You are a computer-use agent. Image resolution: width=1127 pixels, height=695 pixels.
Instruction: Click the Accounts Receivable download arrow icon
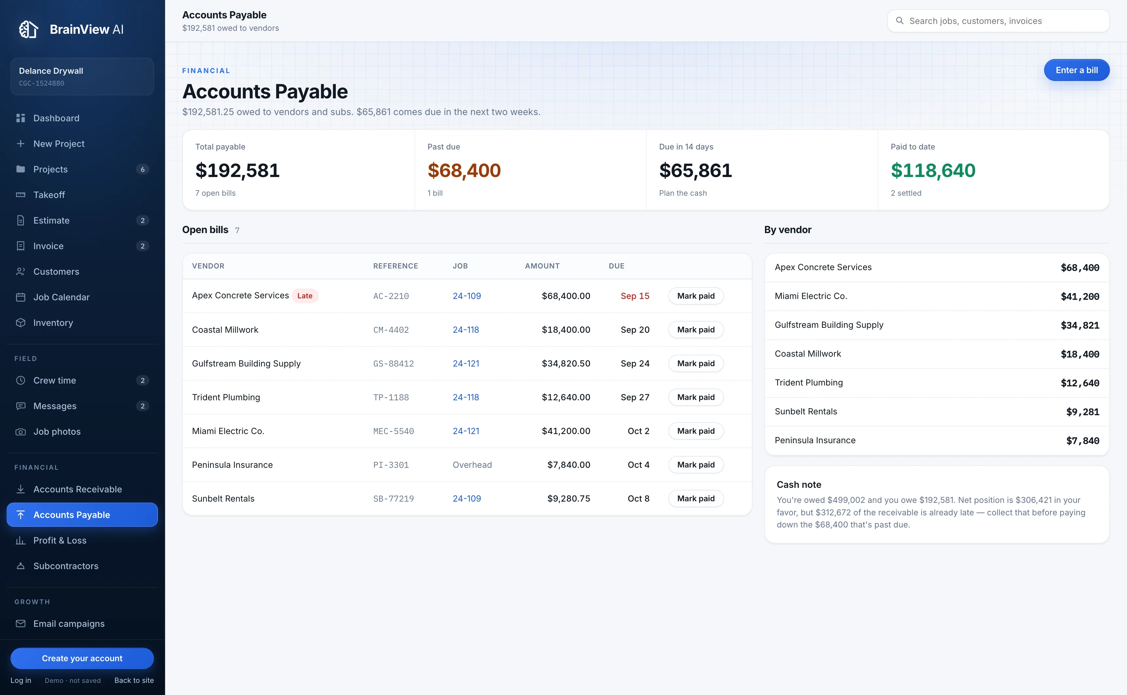tap(21, 489)
